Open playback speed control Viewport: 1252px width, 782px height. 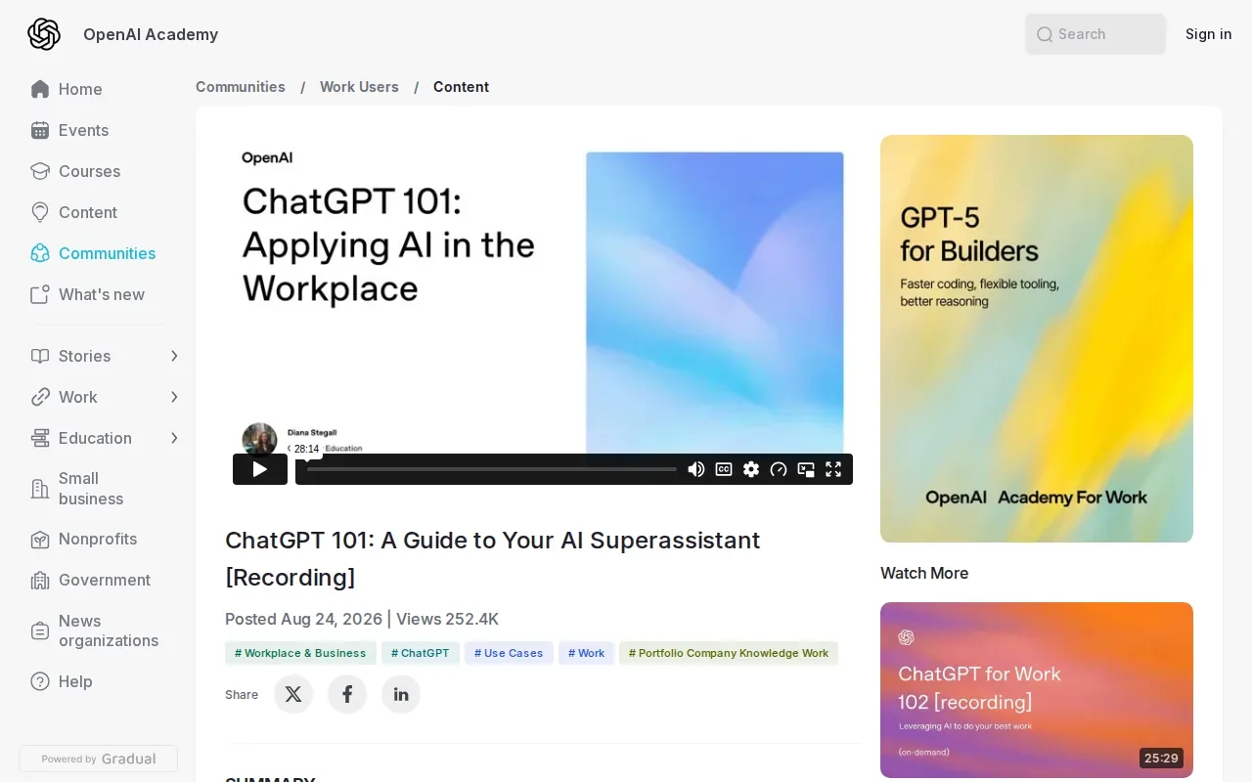click(779, 469)
